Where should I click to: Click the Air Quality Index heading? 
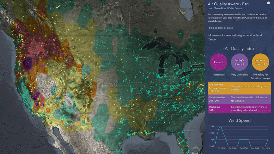(x=240, y=49)
